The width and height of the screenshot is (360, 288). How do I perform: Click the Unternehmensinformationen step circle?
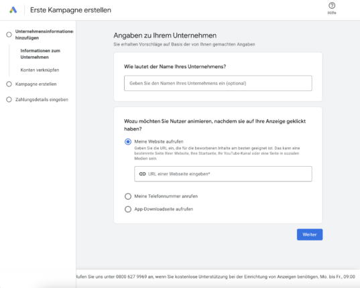pyautogui.click(x=9, y=35)
